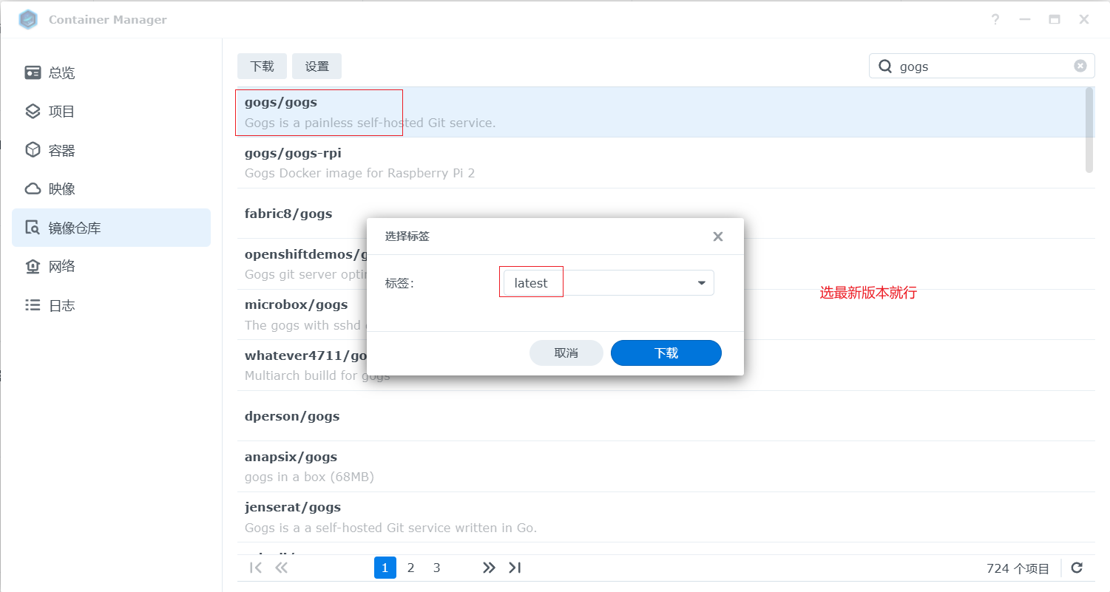Open 容器 container section
Viewport: 1110px width, 592px height.
(111, 150)
